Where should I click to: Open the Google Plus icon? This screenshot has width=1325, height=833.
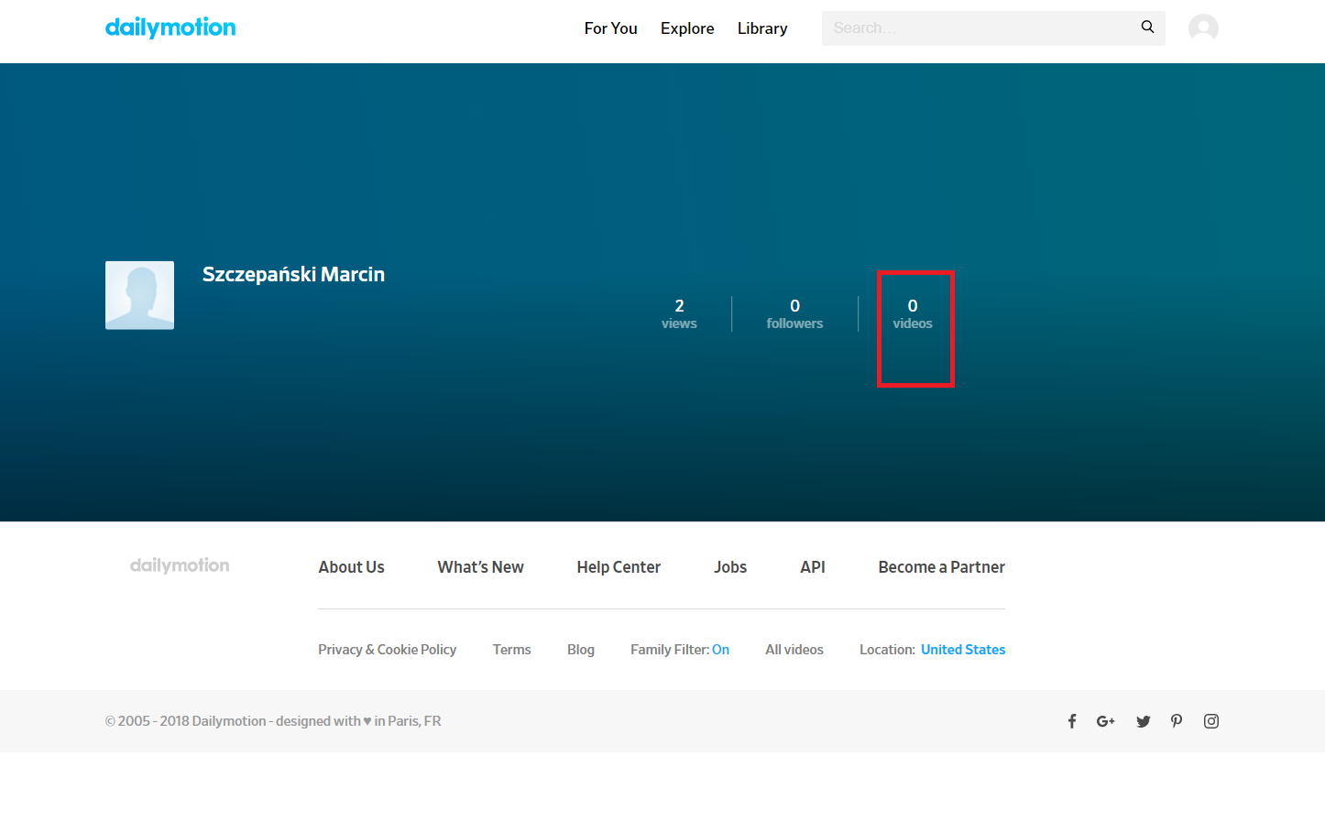pos(1106,721)
